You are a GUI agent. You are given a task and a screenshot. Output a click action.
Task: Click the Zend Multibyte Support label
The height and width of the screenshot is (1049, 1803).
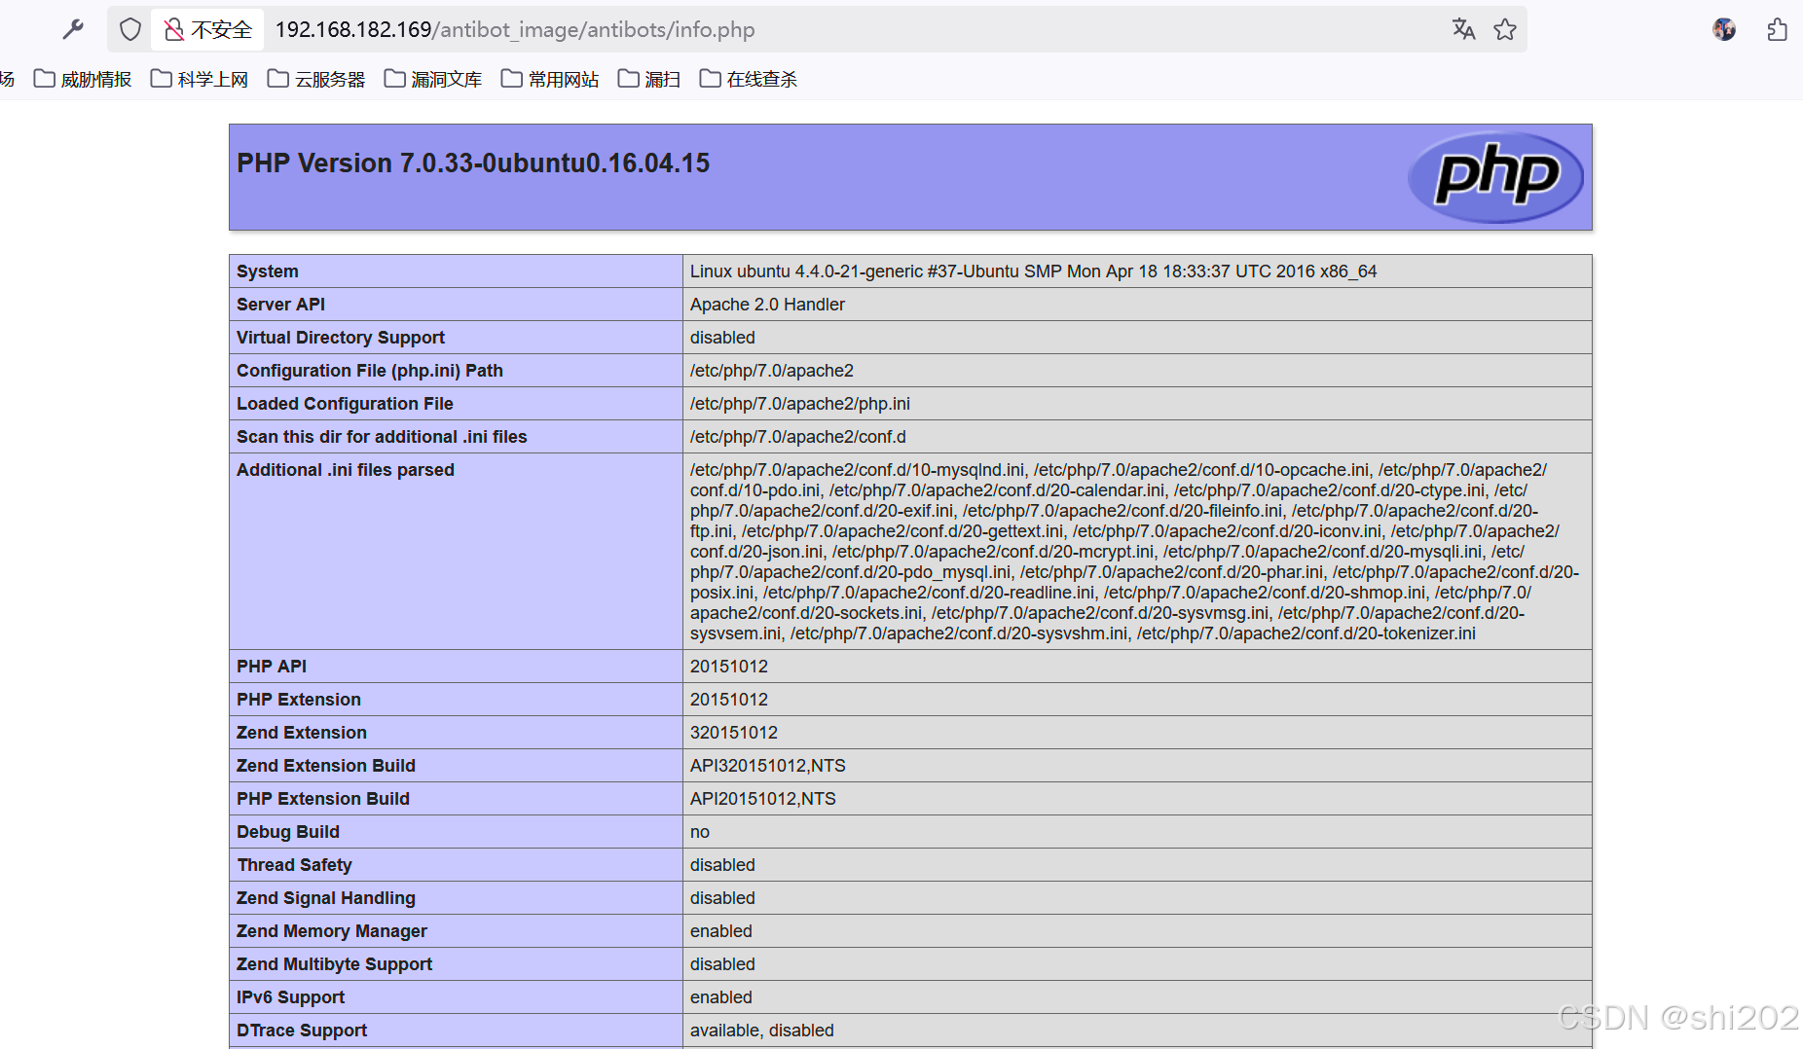(335, 964)
